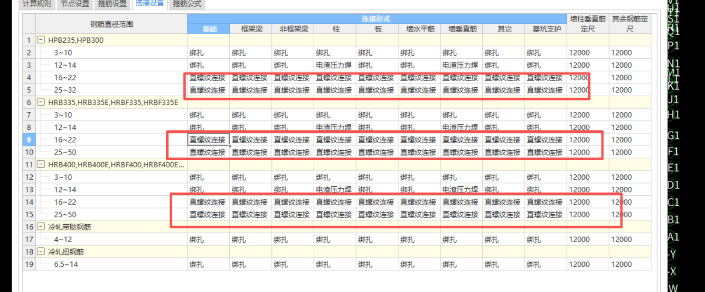Select the 箍筋设置 tab
The height and width of the screenshot is (292, 705).
tap(113, 3)
